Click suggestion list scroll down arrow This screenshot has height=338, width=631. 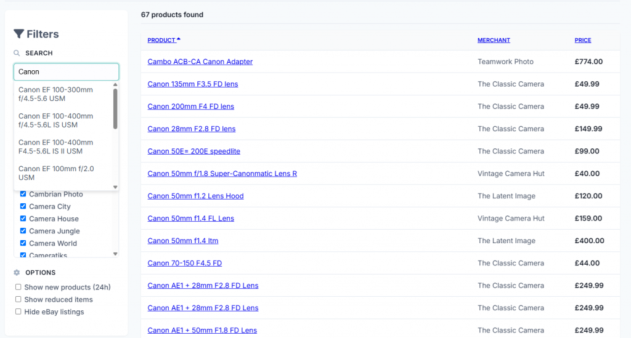click(115, 187)
